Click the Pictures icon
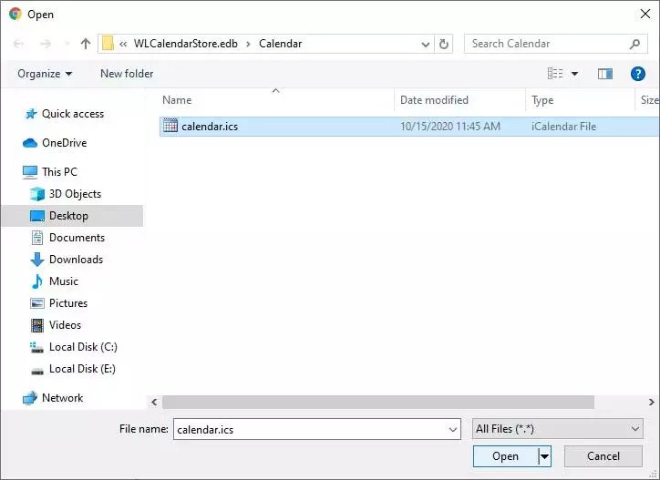 tap(37, 303)
